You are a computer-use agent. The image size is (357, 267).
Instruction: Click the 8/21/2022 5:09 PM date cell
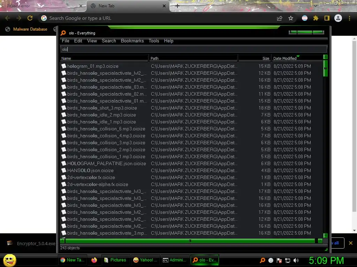tap(292, 66)
